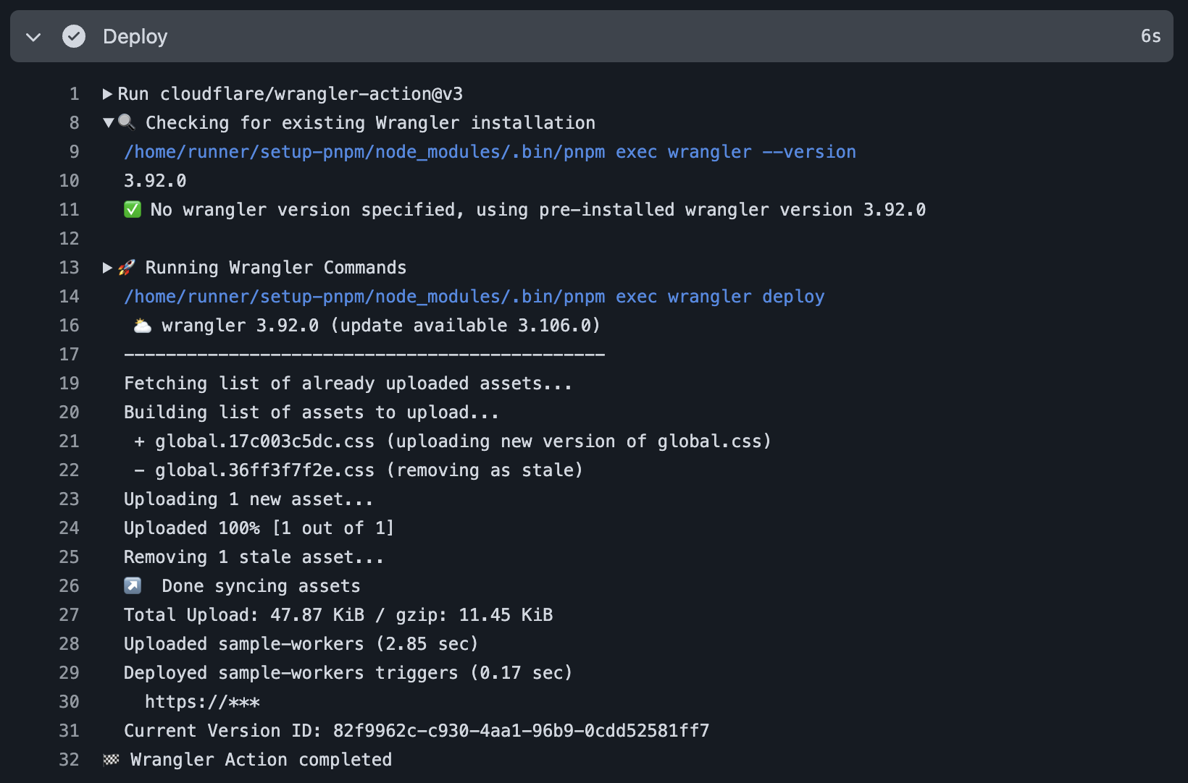Click wrangler 3.92.0 update available text
Image resolution: width=1188 pixels, height=783 pixels.
[x=381, y=326]
